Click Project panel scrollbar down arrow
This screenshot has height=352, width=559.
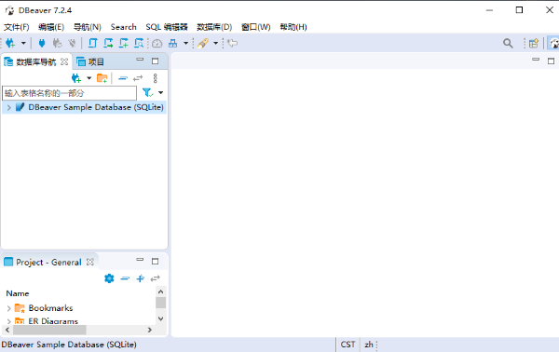tap(161, 318)
